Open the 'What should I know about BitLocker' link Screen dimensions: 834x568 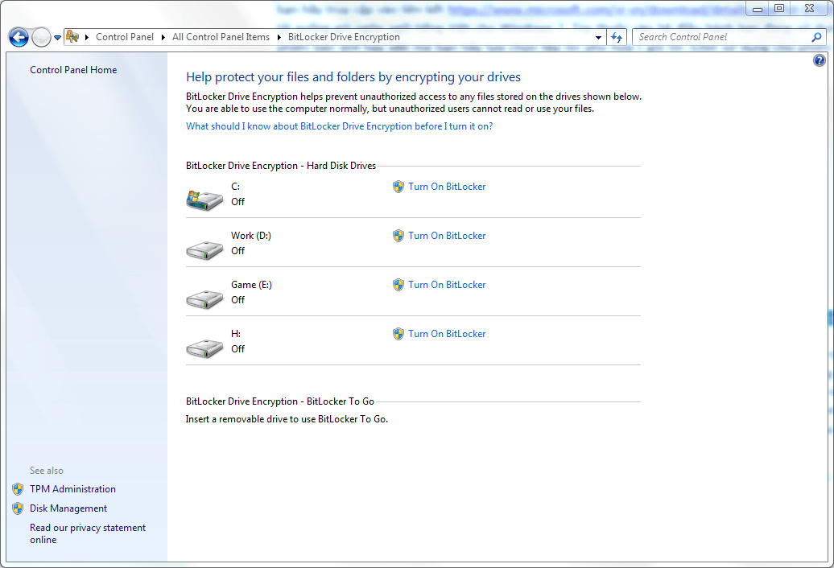pyautogui.click(x=340, y=126)
